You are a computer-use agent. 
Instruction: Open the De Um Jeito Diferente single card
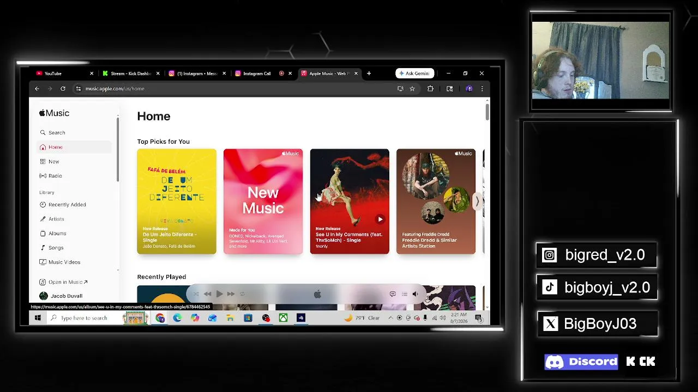coord(177,201)
